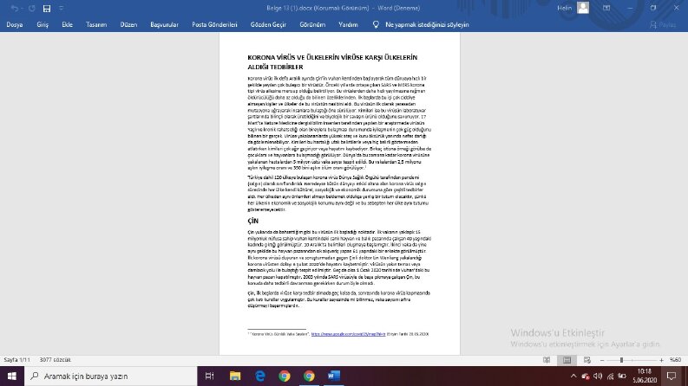Click the %60 zoom level indicator
Viewport: 688px width, 386px height.
pyautogui.click(x=675, y=360)
